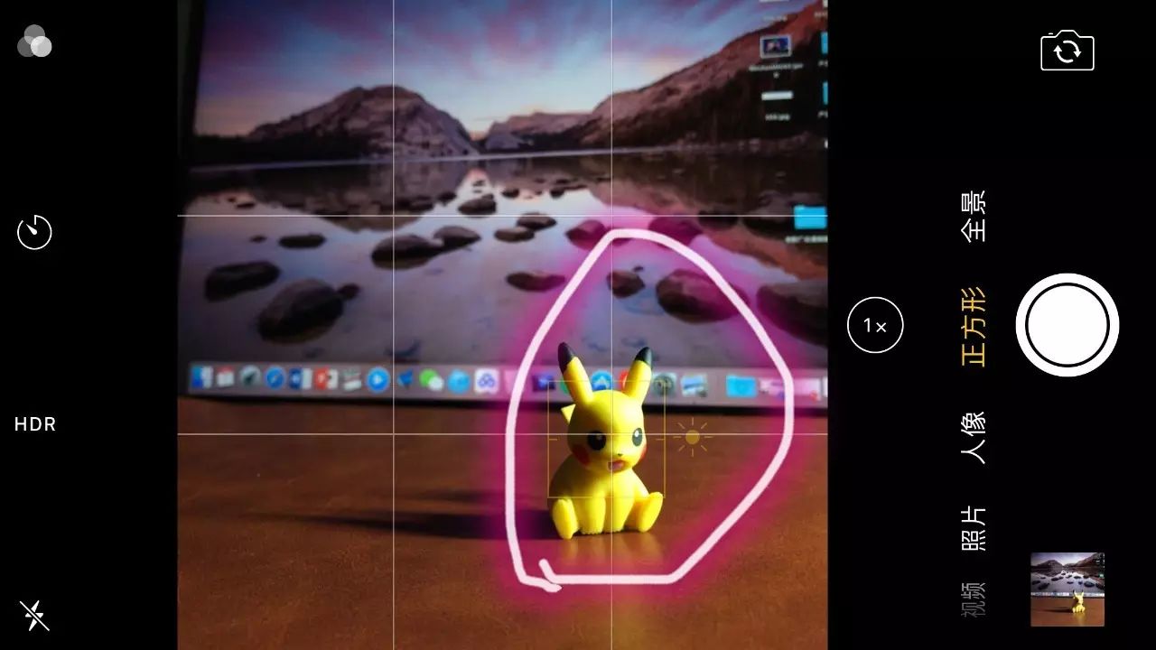Open the self-timer options
Viewport: 1156px width, 650px height.
(x=34, y=233)
